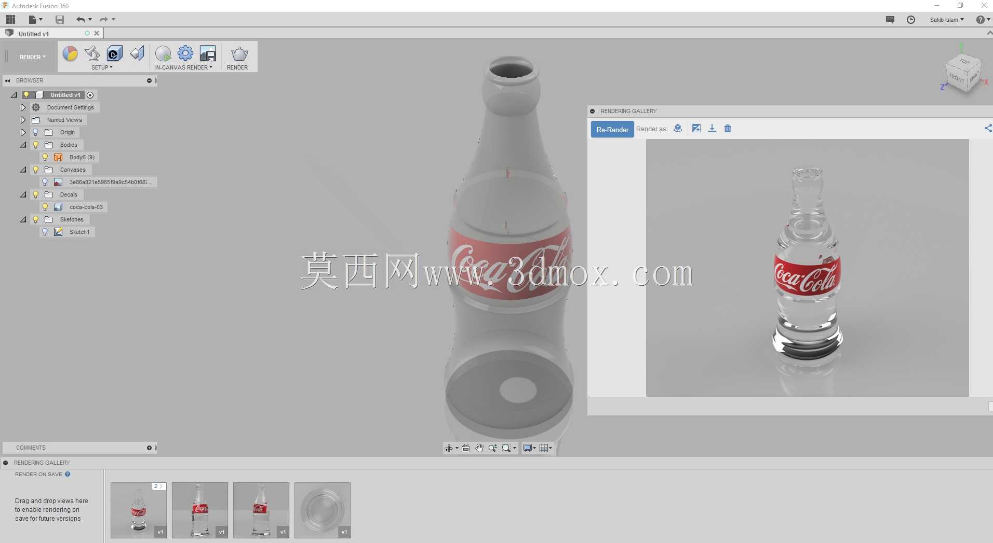Start the In-Canvas Render play icon
Viewport: 993px width, 543px height.
[x=163, y=53]
